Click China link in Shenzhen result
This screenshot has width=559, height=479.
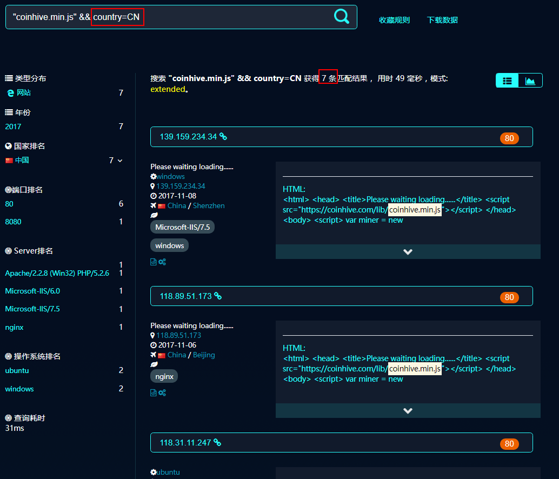(176, 205)
